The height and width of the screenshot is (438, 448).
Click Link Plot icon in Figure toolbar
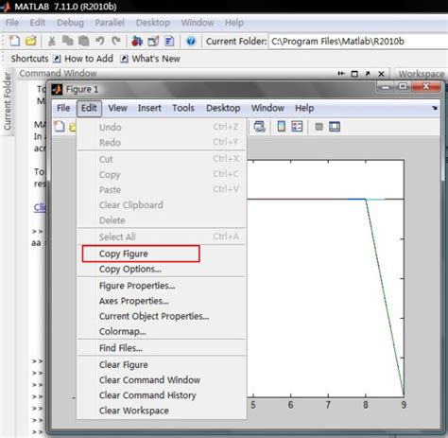click(259, 127)
